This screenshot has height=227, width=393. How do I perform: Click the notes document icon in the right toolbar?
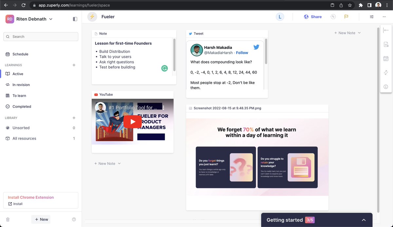386,44
